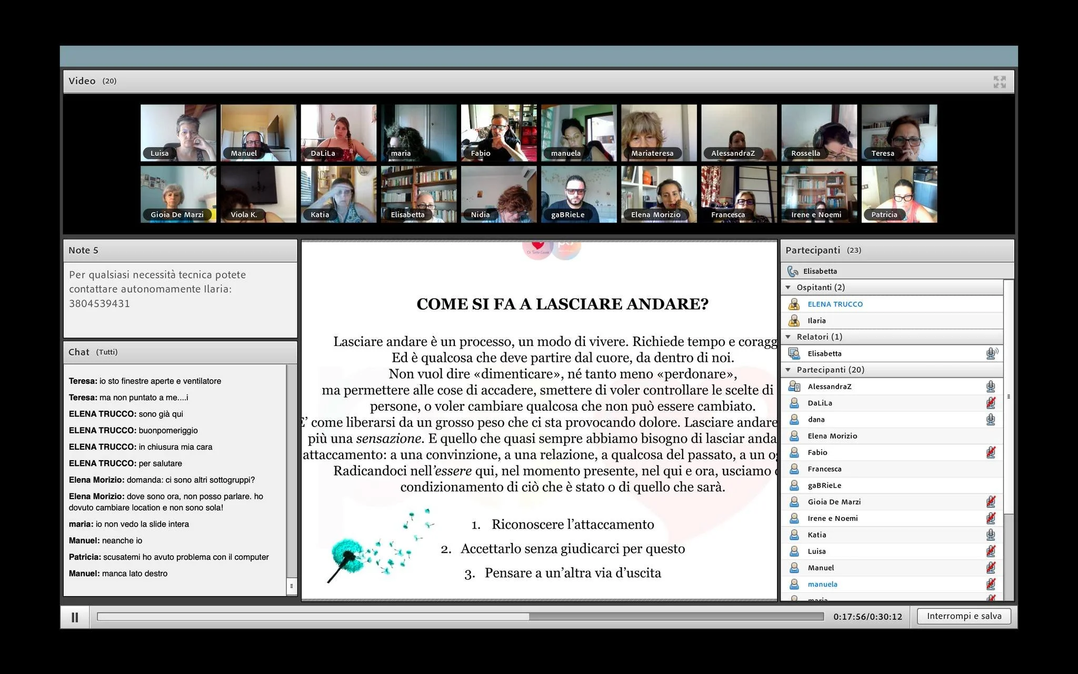Click the muted microphone icon next to Fabio
Image resolution: width=1078 pixels, height=674 pixels.
pos(991,452)
